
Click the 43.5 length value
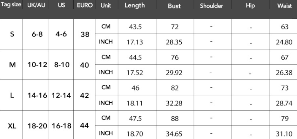(x=135, y=27)
